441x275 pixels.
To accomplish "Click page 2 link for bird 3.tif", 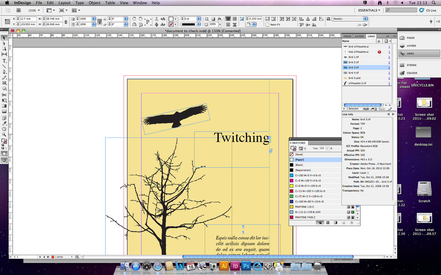I will point(389,67).
